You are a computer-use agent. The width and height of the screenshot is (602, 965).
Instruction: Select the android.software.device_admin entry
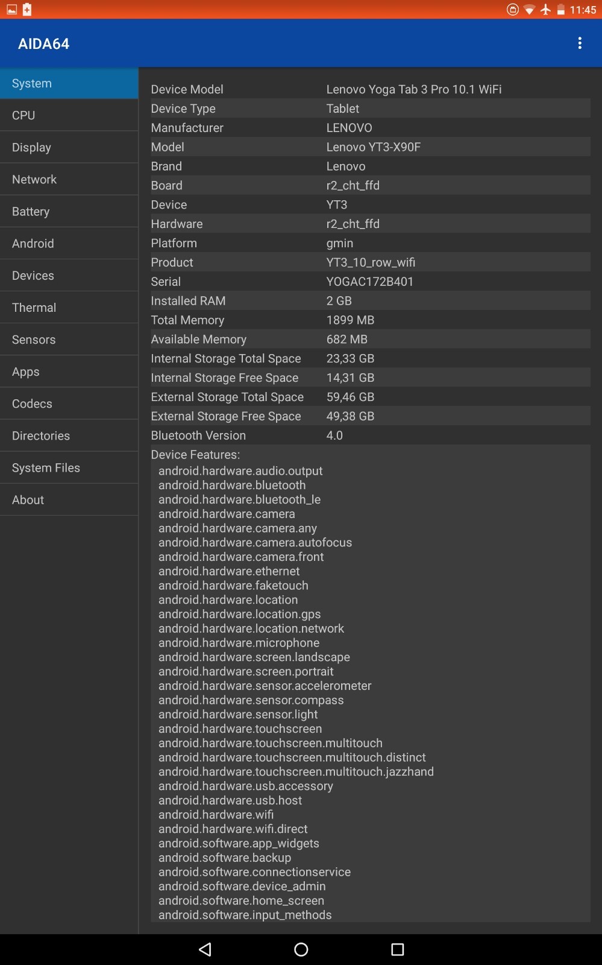pyautogui.click(x=242, y=887)
